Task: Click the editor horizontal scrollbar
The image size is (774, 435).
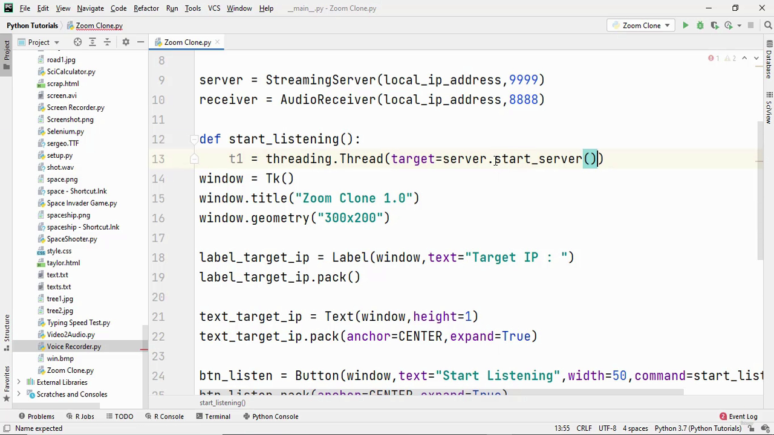Action: pos(441,393)
